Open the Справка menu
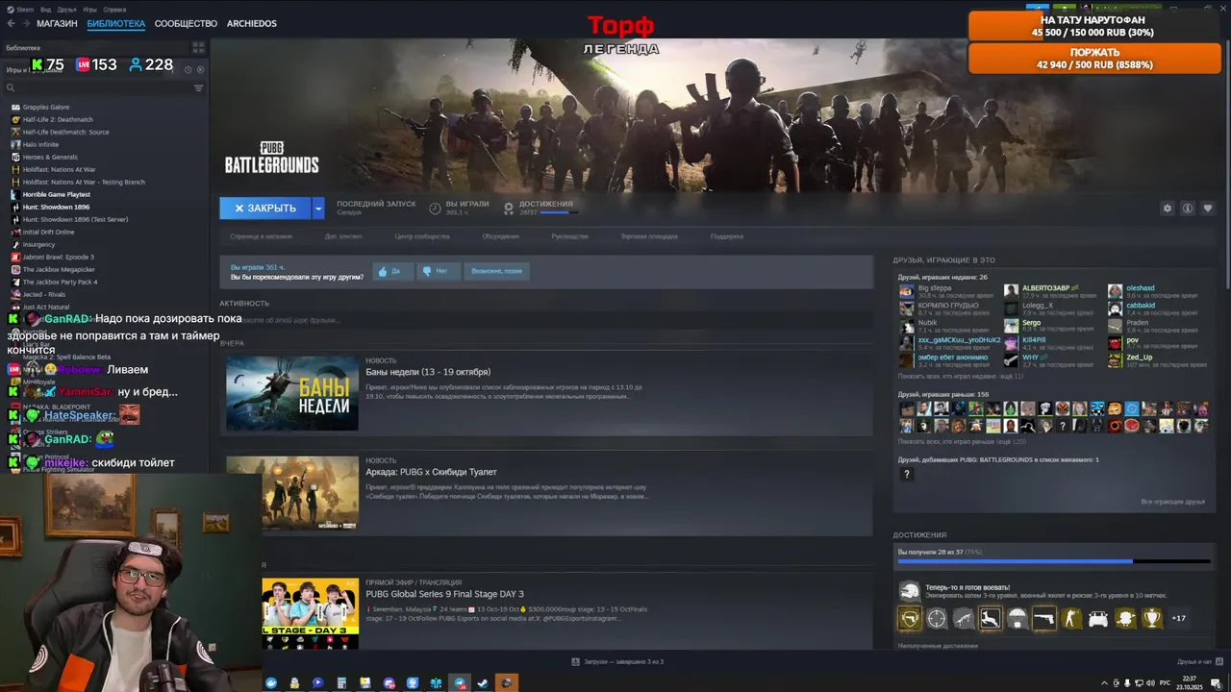 [x=113, y=9]
